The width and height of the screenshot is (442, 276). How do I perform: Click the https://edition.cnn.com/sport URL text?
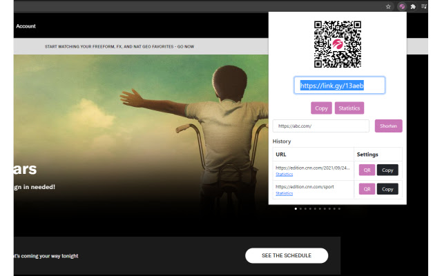(305, 187)
